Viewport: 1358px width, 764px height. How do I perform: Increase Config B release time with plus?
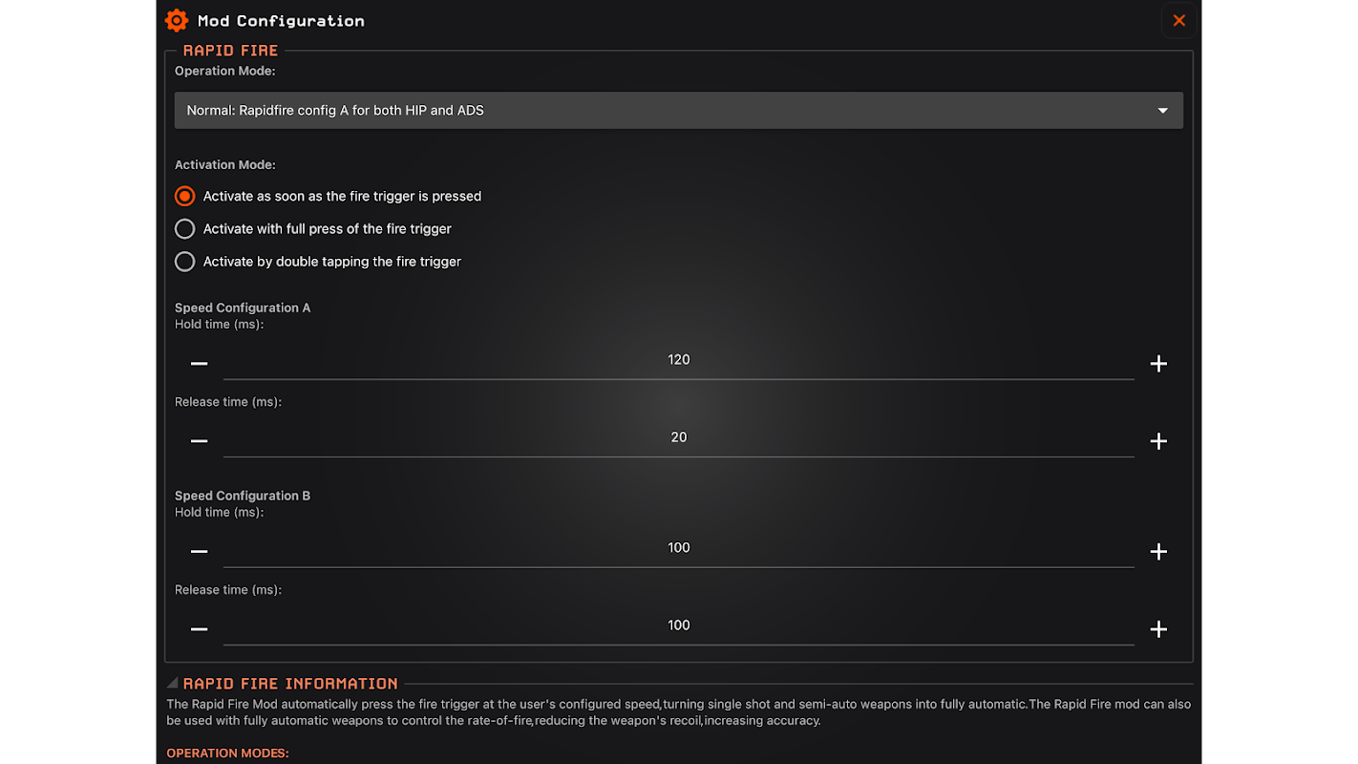1158,629
